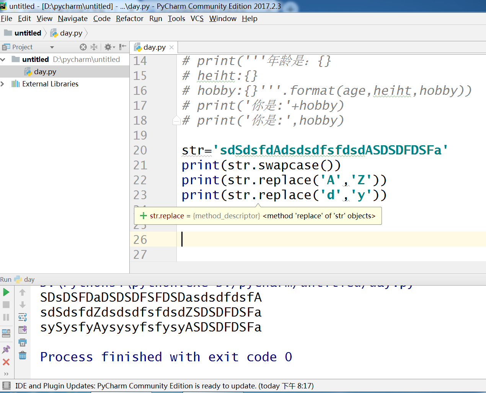Collapse the untitled project folder
Screen dimensions: 486x393
tap(3, 60)
